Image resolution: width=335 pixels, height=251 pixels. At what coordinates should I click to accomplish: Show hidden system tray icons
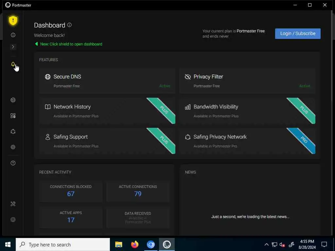[x=267, y=244]
